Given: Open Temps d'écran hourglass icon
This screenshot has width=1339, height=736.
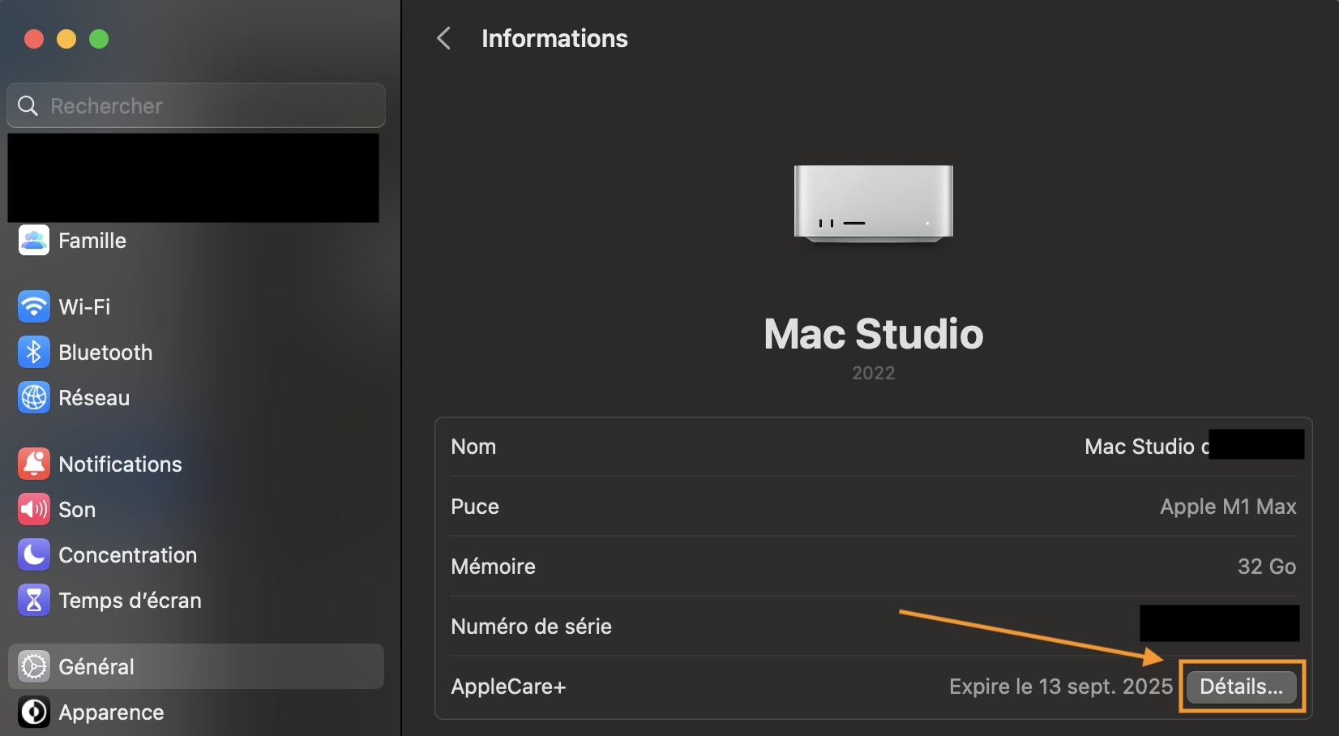Looking at the screenshot, I should pyautogui.click(x=34, y=601).
